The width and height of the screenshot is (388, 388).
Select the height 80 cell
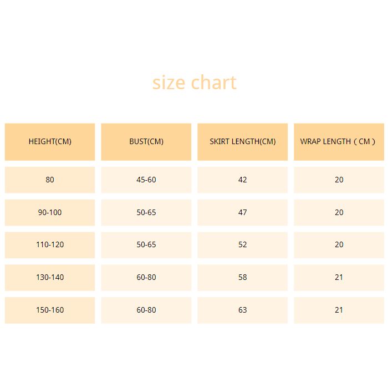click(x=50, y=180)
